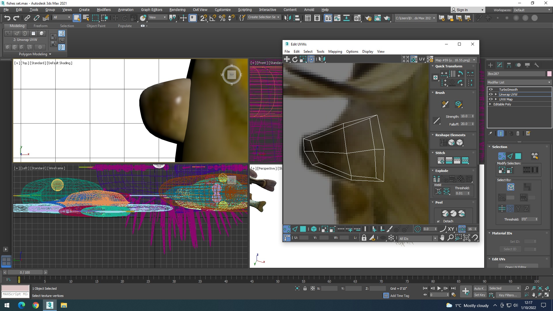Switch to Edge selection in Edit UVWs bar
Image resolution: width=553 pixels, height=311 pixels.
coord(295,229)
